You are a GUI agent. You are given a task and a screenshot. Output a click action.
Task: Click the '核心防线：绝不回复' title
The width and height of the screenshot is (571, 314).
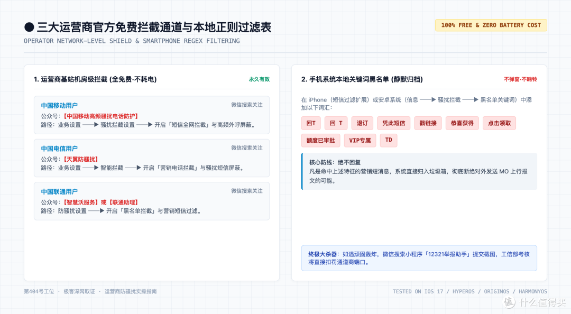point(335,162)
